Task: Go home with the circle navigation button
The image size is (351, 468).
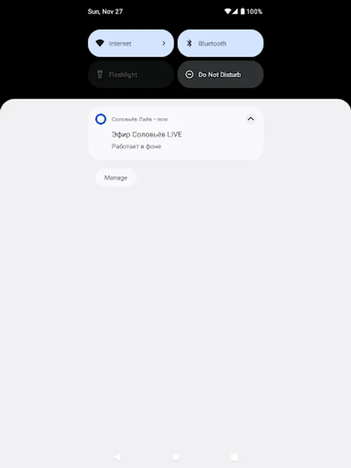Action: [176, 457]
